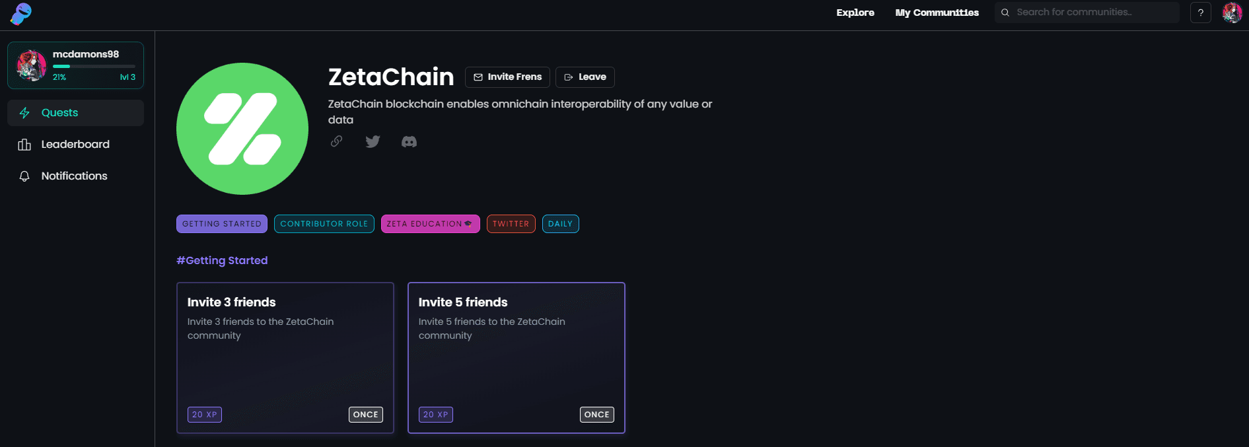This screenshot has height=447, width=1249.
Task: Open the website link icon
Action: pyautogui.click(x=336, y=141)
